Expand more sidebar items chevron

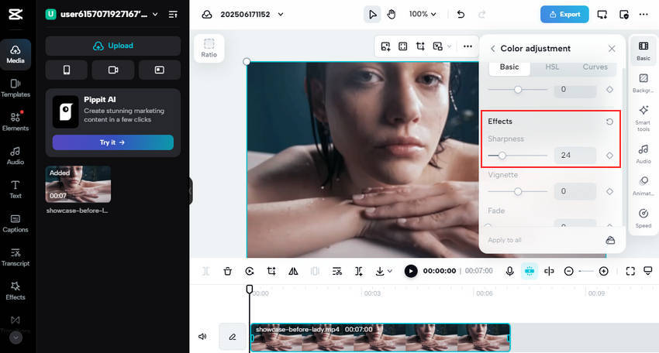point(16,337)
